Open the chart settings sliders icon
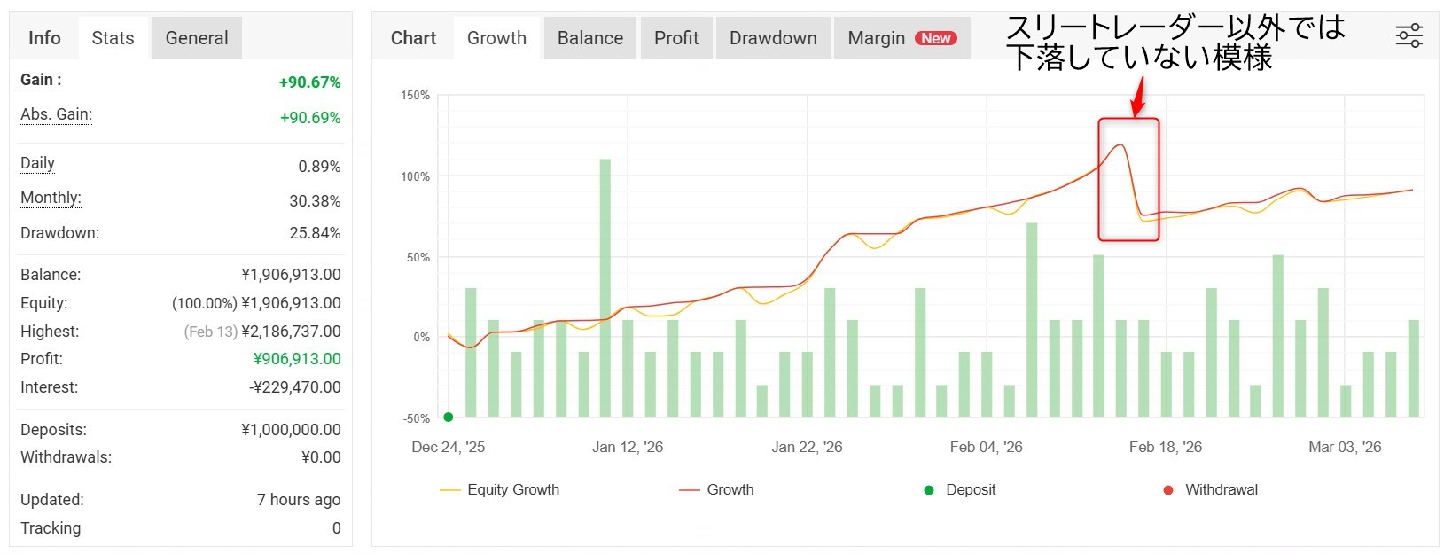 (1409, 36)
